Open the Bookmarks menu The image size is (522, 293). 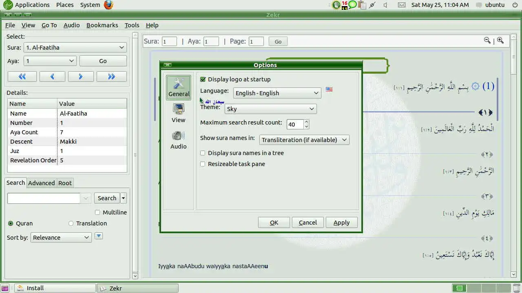pos(102,25)
